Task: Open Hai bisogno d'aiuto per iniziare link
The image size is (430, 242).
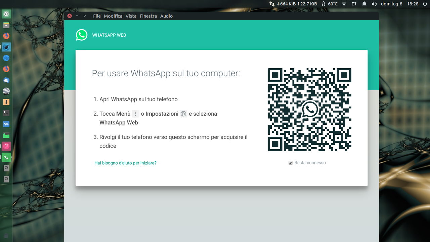Action: (x=125, y=163)
